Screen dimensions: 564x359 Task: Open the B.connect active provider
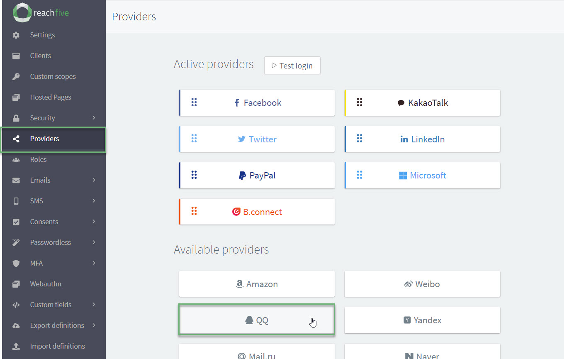[257, 212]
